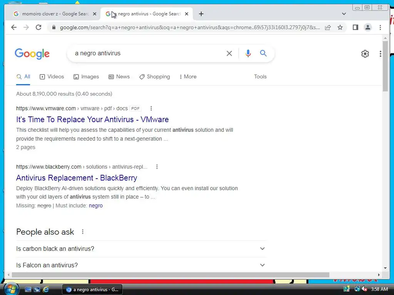Open the Chrome profile avatar
This screenshot has width=394, height=295.
(x=367, y=27)
